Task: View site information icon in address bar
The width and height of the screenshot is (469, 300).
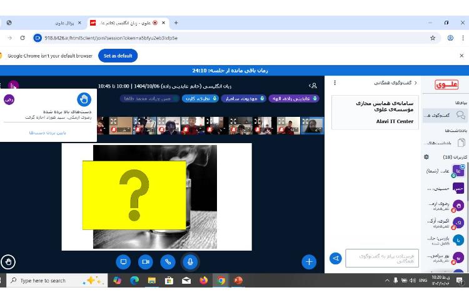Action: pyautogui.click(x=38, y=38)
